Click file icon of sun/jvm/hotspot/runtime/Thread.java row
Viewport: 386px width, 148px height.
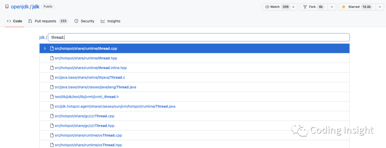[52, 106]
